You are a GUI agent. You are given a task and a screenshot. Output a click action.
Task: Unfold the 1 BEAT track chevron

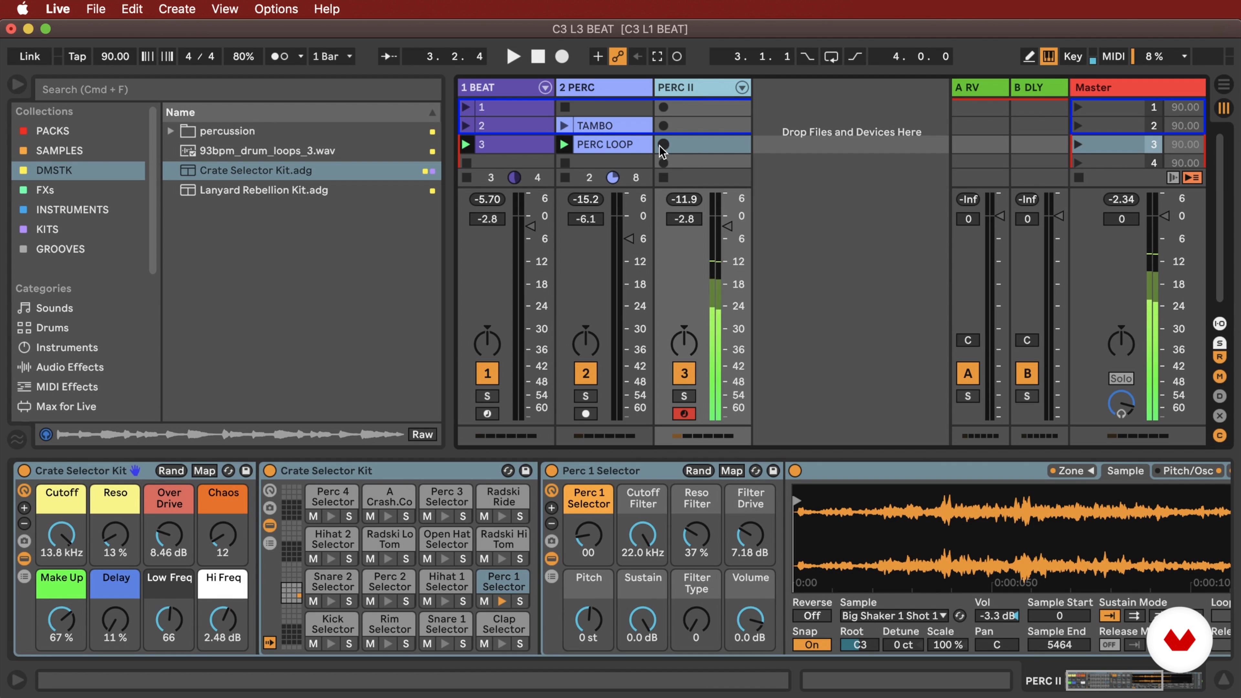(x=545, y=87)
